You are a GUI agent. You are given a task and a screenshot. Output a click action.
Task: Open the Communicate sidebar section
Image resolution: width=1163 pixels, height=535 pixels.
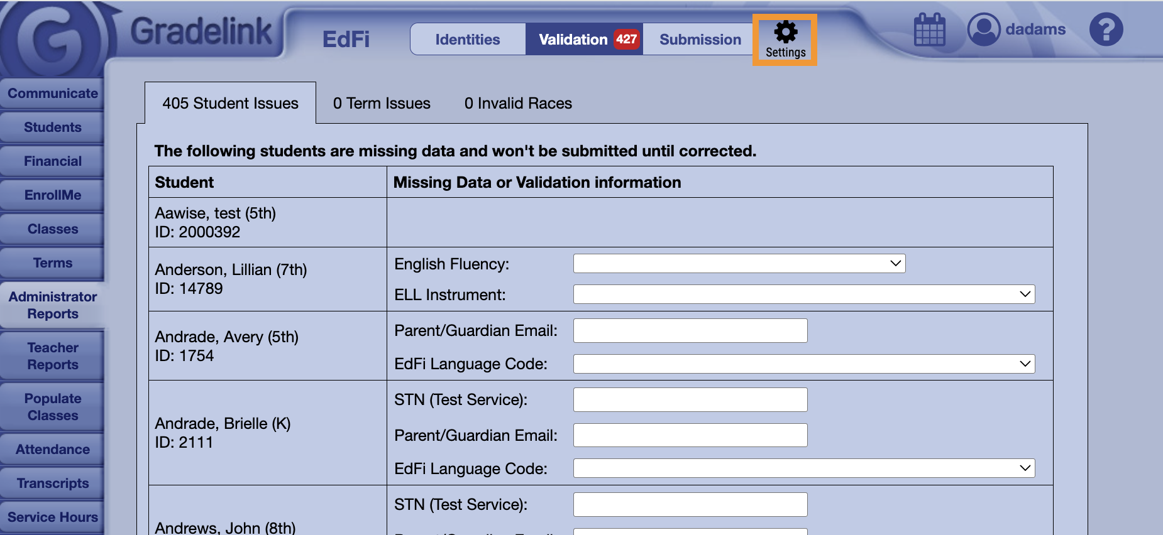coord(53,94)
